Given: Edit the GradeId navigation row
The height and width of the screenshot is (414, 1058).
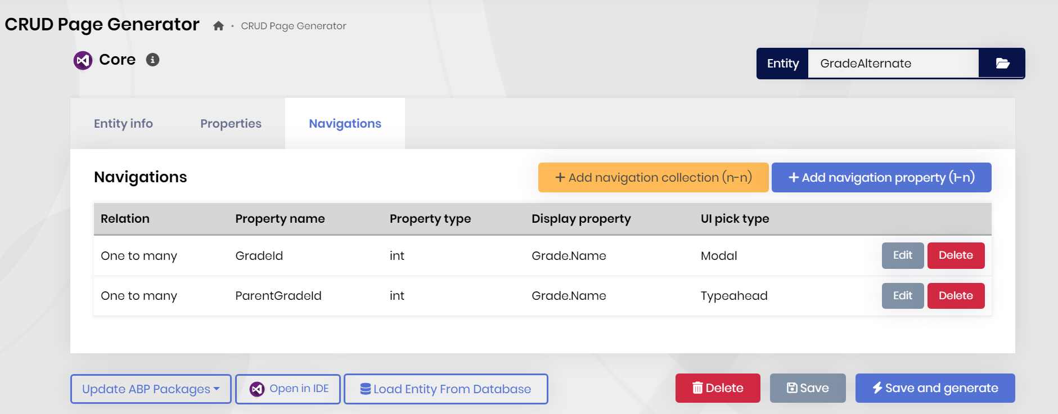Looking at the screenshot, I should [902, 255].
